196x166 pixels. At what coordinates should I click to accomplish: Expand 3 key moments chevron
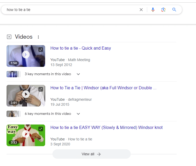[78, 74]
